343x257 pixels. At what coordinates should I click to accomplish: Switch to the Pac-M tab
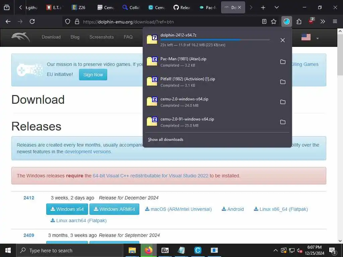(x=208, y=7)
